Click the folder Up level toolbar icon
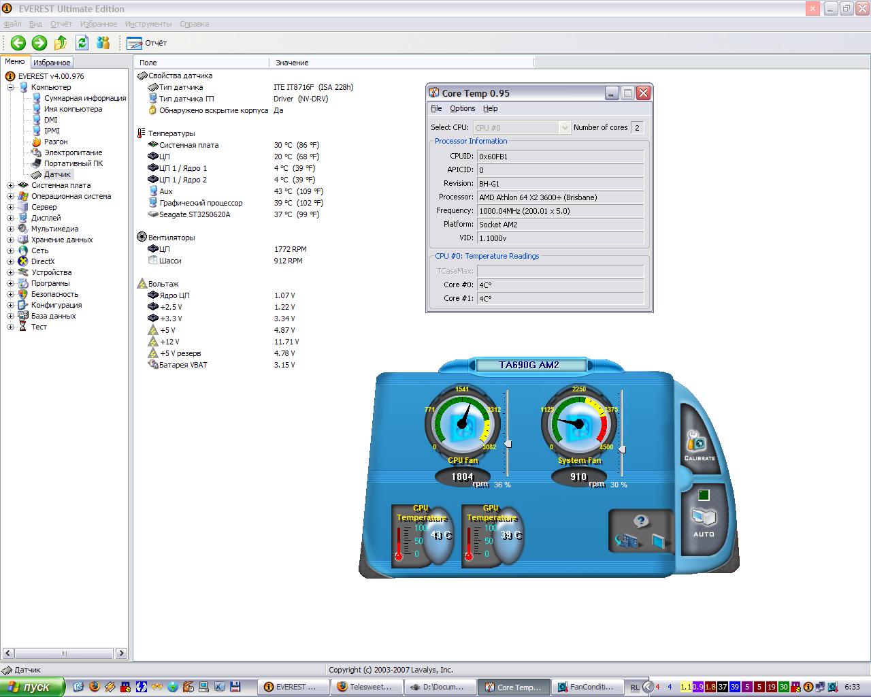 [x=61, y=43]
